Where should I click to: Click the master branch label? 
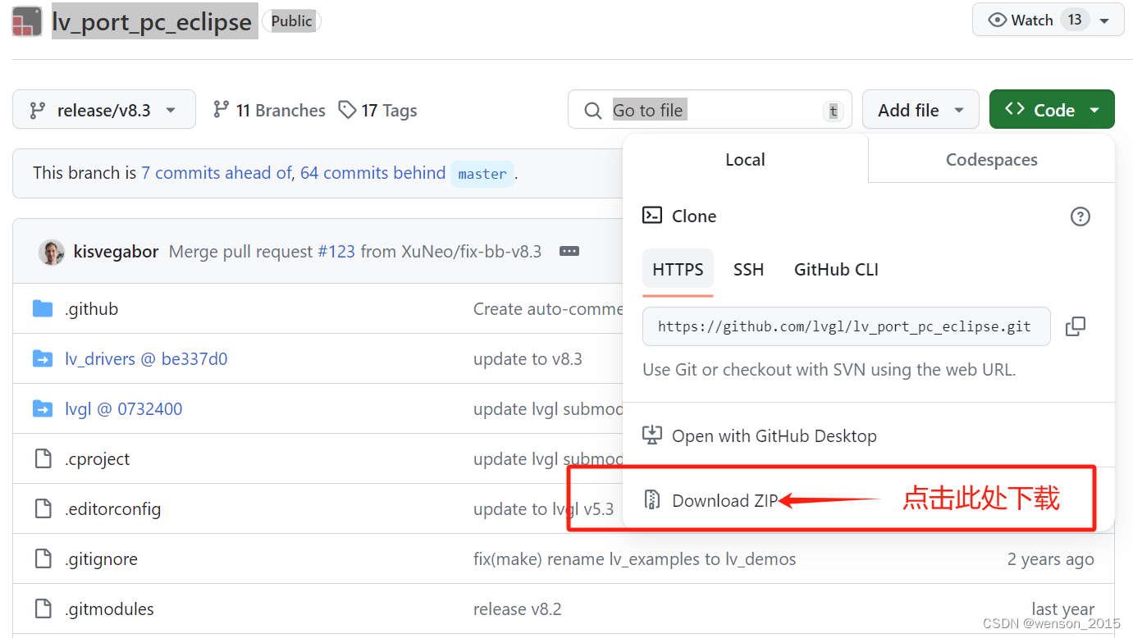point(482,174)
